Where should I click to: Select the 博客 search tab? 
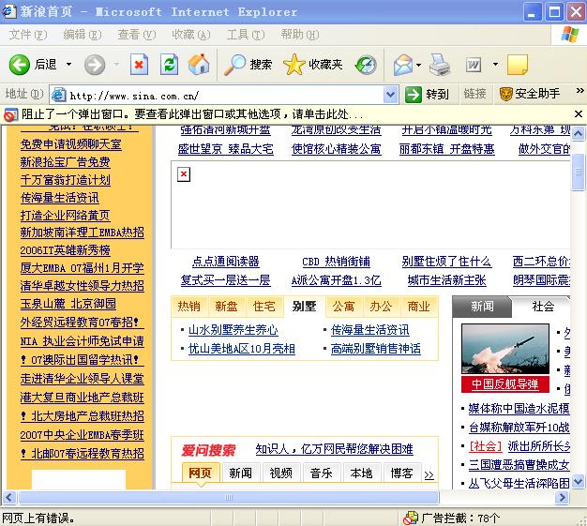[x=402, y=473]
